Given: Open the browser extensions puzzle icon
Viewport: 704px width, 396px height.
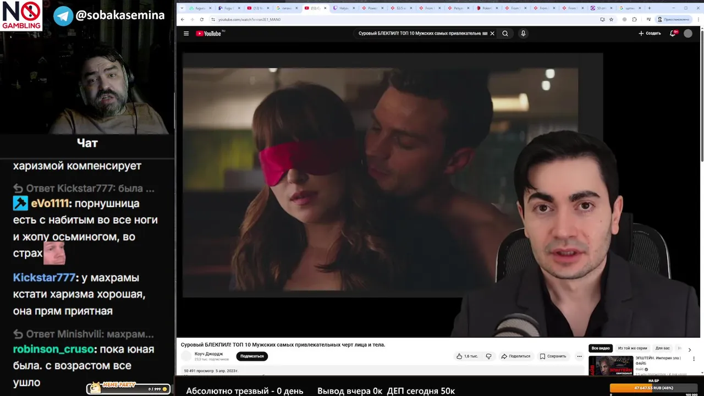Looking at the screenshot, I should (x=634, y=19).
